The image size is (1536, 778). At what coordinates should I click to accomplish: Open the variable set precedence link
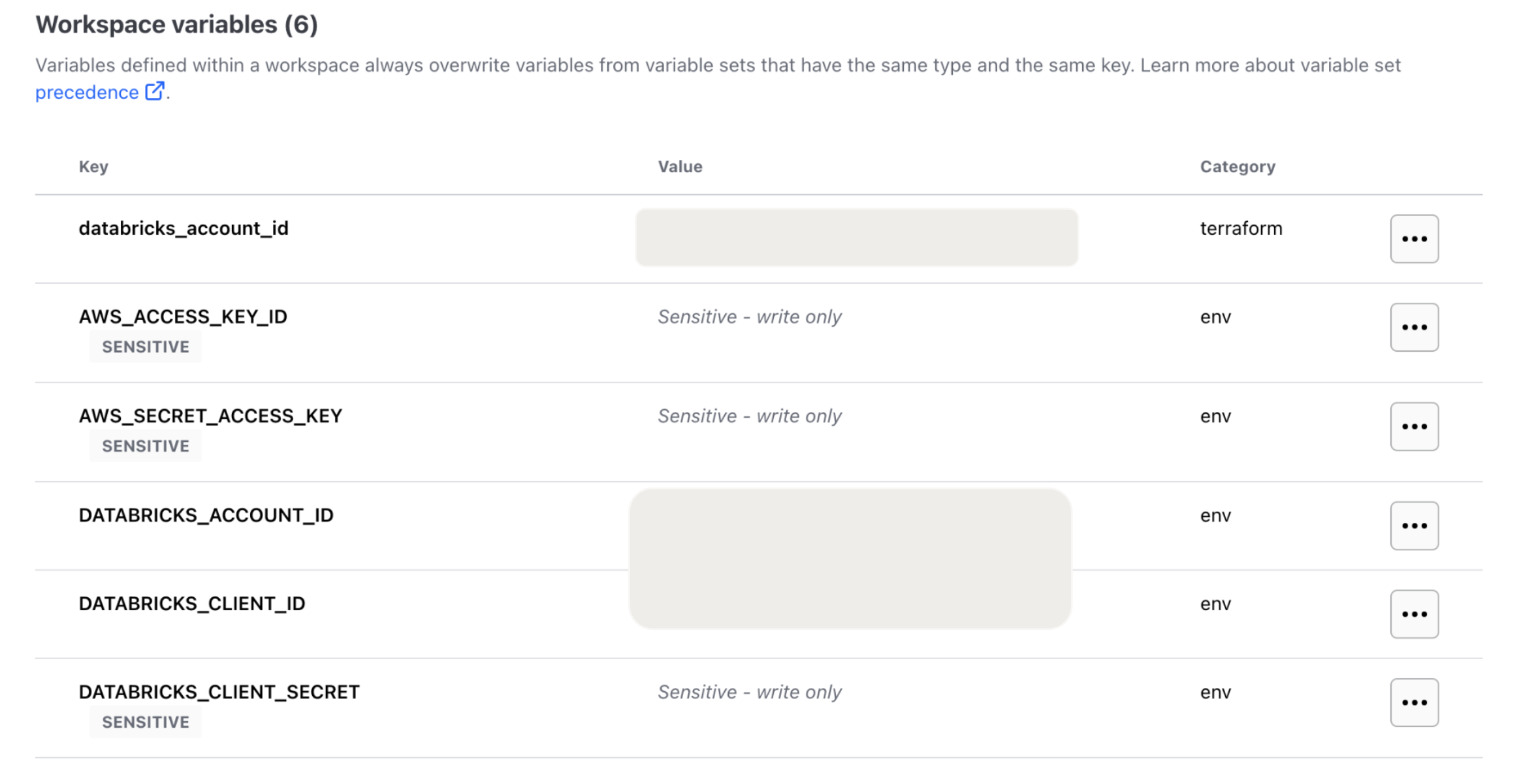pos(87,93)
